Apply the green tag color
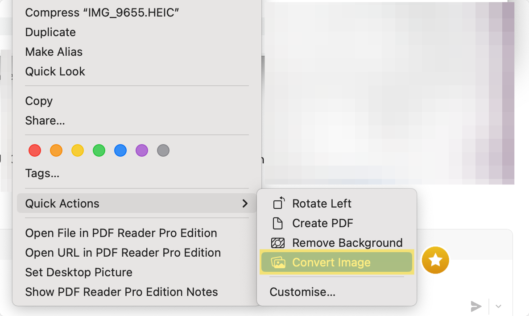 pos(99,150)
